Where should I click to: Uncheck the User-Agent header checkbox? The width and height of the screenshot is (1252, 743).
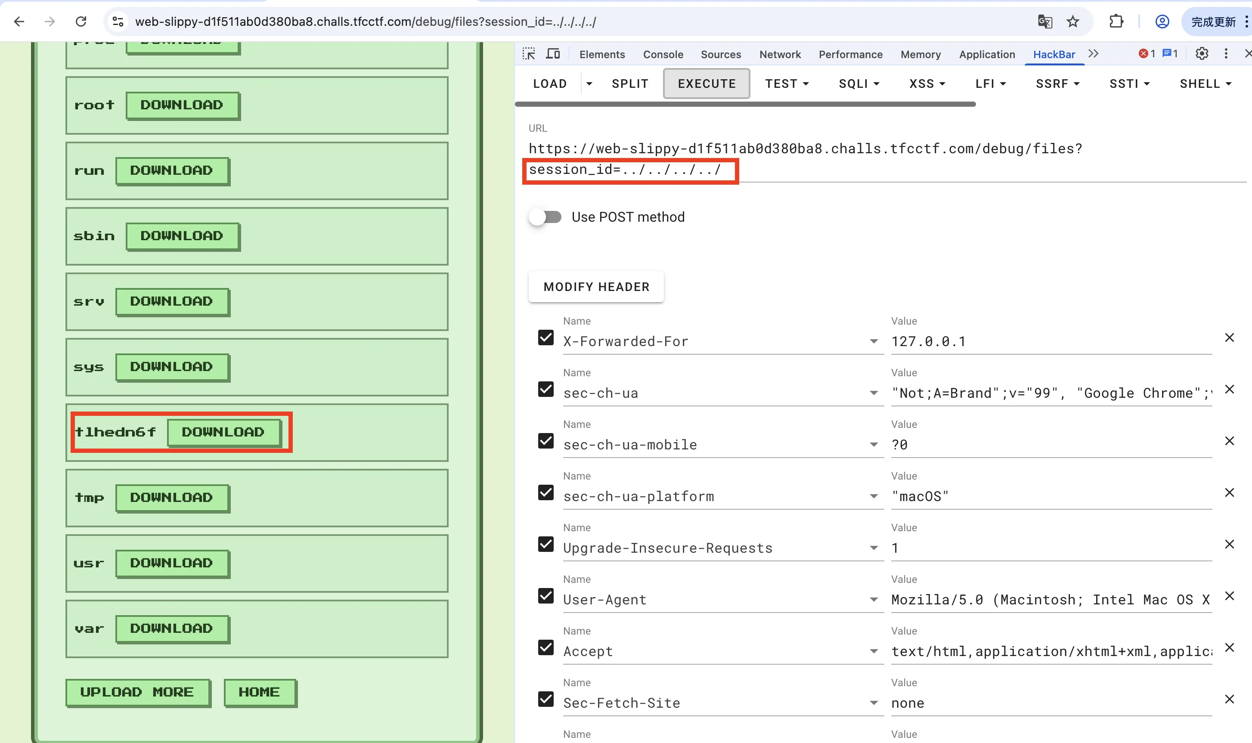545,596
